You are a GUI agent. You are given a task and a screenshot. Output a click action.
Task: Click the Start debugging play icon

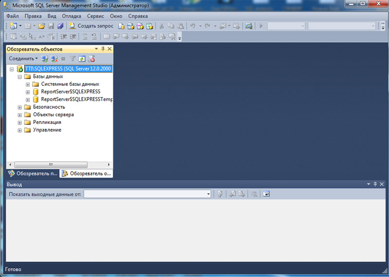(x=261, y=26)
